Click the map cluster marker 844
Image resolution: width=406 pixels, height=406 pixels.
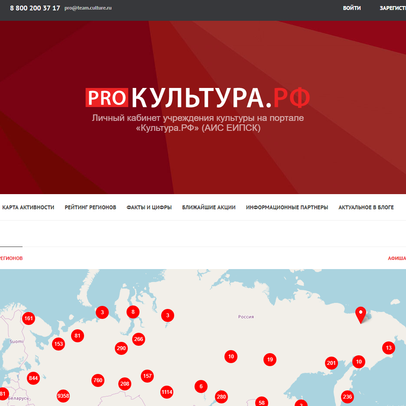(x=33, y=378)
